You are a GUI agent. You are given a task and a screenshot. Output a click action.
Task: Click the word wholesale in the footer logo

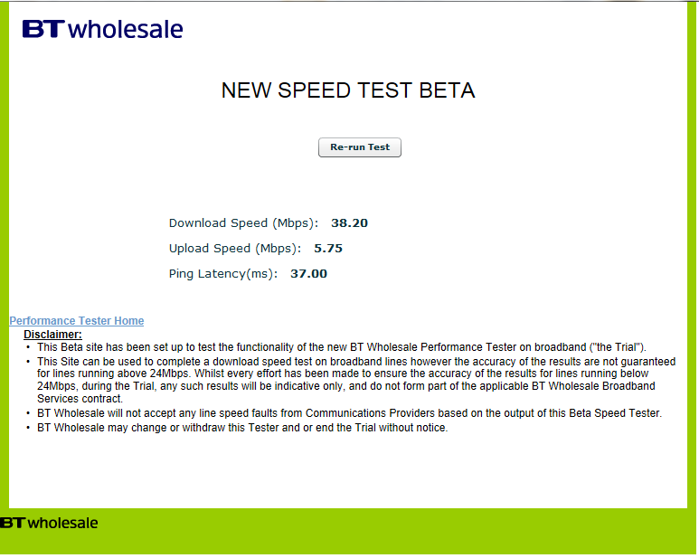click(x=62, y=523)
